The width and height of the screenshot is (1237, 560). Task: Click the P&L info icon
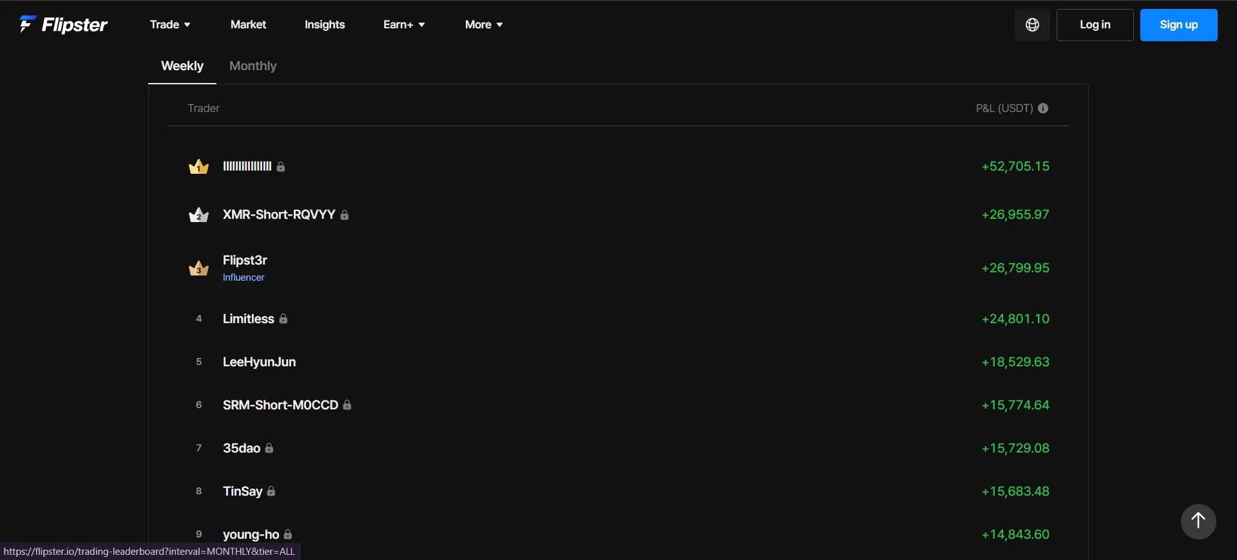(1043, 108)
